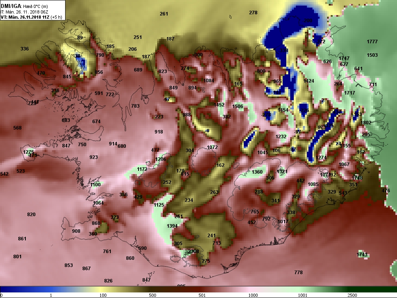
Task: Click the legend label '100'
Action: tap(103, 295)
